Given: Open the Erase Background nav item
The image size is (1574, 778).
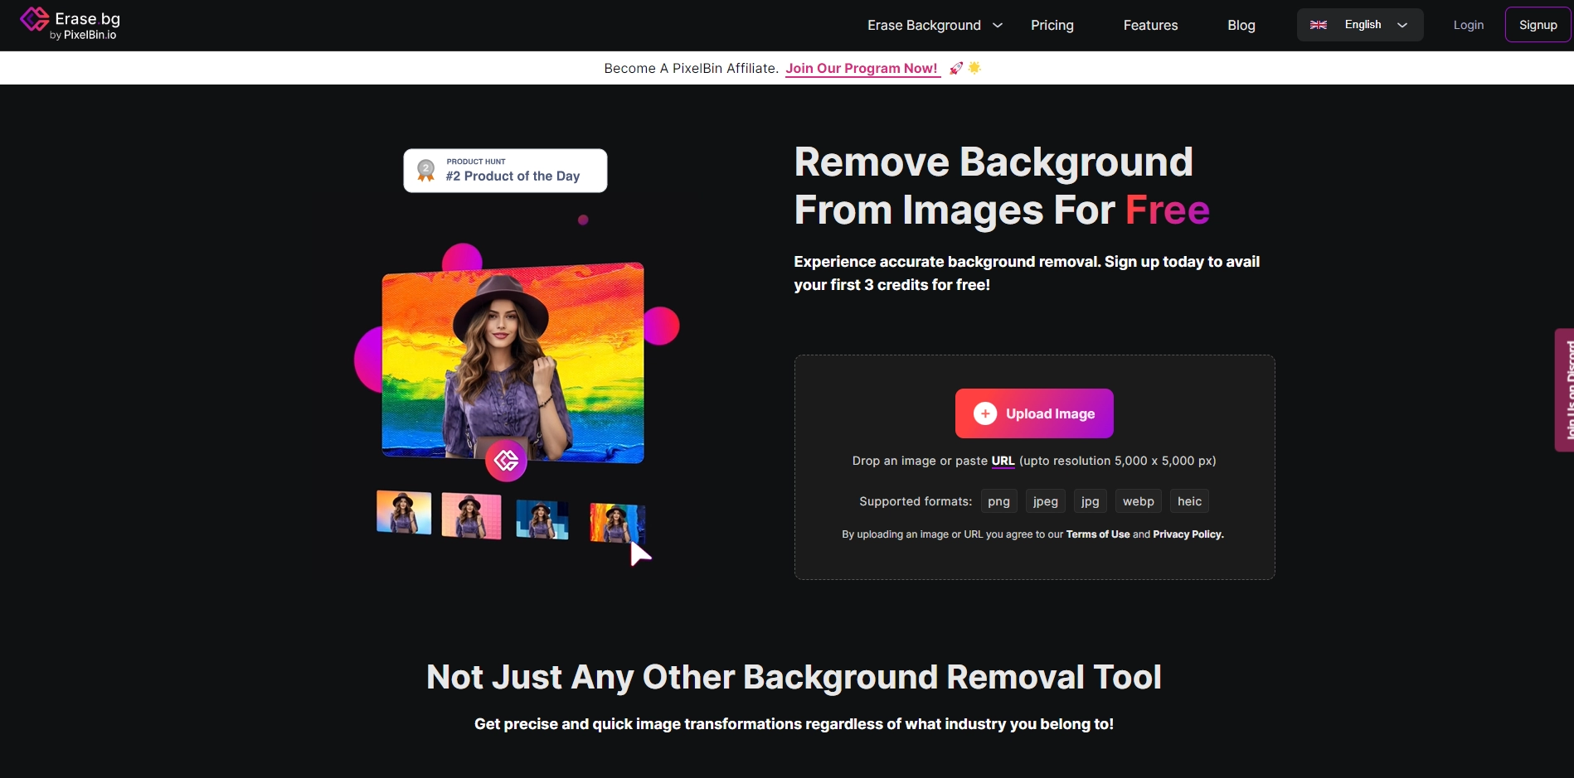Looking at the screenshot, I should (x=924, y=26).
